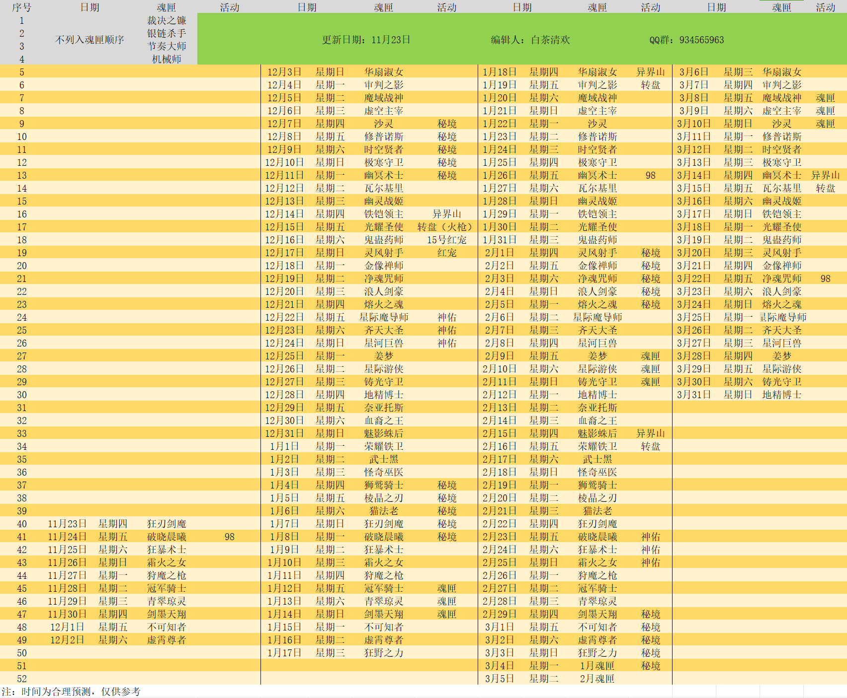Select the 2月29日 date cell
The width and height of the screenshot is (847, 698).
(x=500, y=614)
